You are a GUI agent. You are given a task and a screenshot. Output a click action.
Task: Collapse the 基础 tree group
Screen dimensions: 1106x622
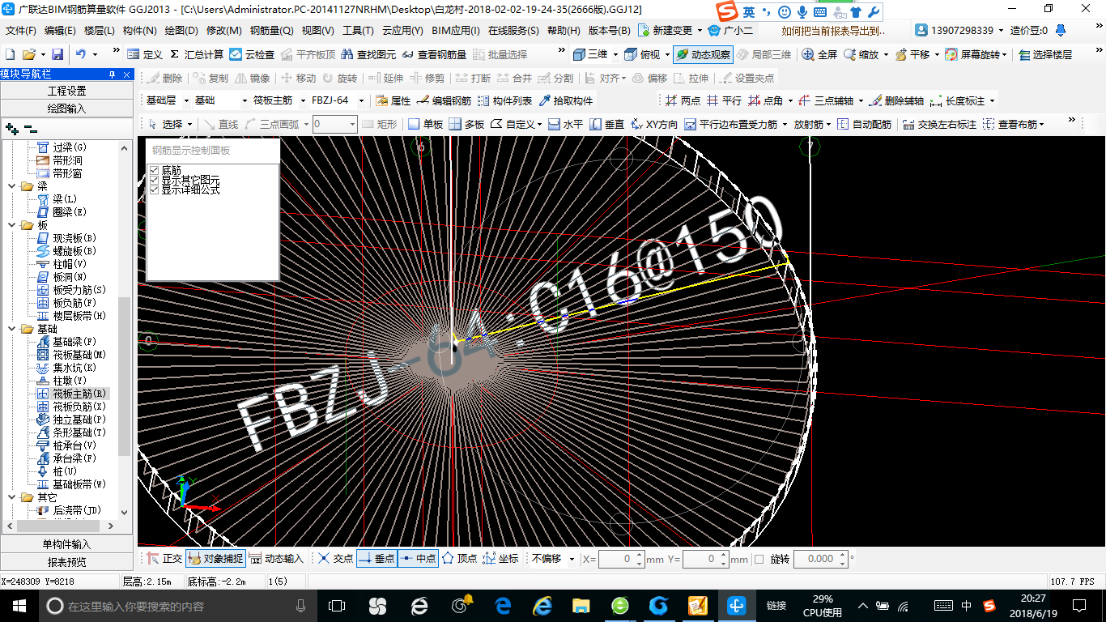pyautogui.click(x=13, y=329)
